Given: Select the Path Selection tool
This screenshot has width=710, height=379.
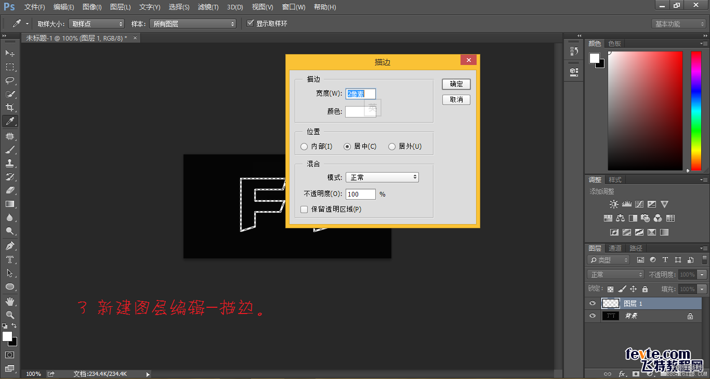Looking at the screenshot, I should [9, 272].
